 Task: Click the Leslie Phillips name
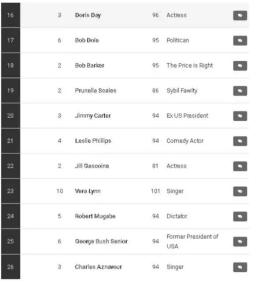coord(93,141)
